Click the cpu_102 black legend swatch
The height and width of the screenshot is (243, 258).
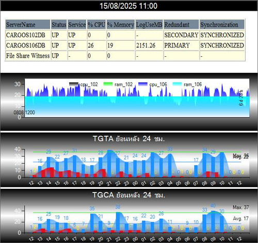(74, 84)
